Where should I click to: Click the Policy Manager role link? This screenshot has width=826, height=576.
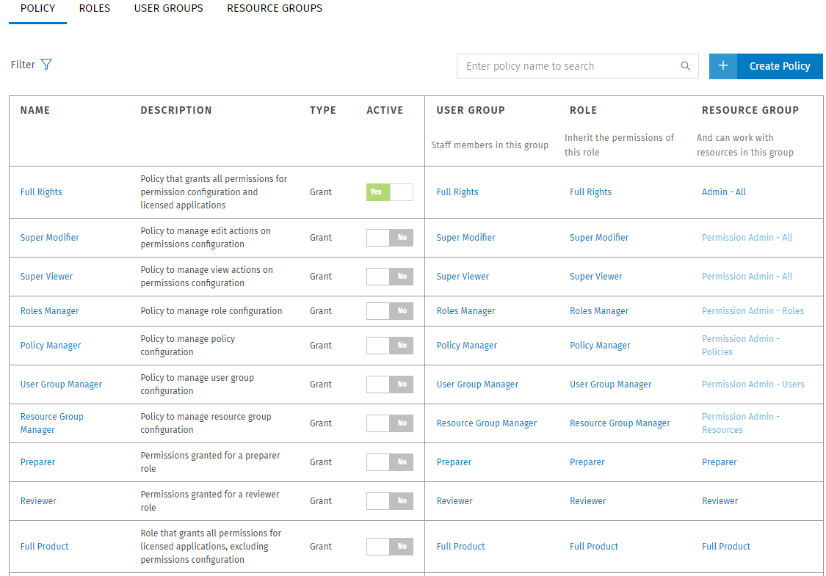pos(600,346)
